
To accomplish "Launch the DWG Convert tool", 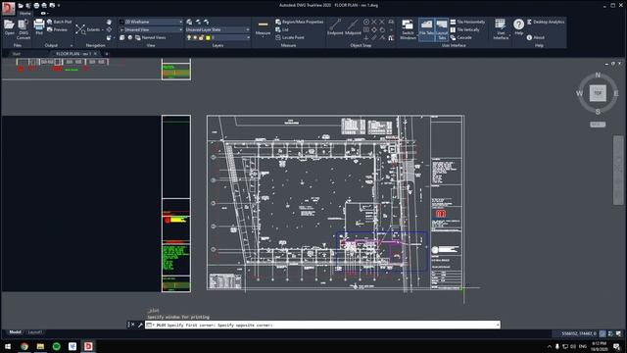I will pyautogui.click(x=24, y=28).
